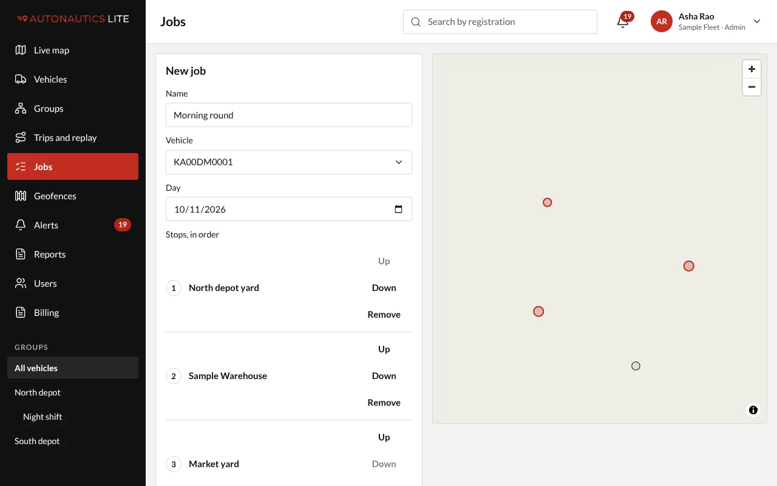This screenshot has height=486, width=777.
Task: Select the Night shift subgroup
Action: coord(73,417)
